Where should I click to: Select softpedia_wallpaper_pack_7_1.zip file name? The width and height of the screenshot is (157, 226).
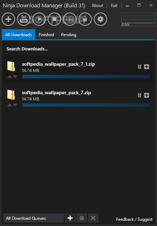58,64
